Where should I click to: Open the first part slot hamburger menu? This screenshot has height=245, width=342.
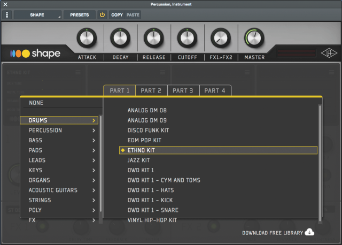pos(78,72)
